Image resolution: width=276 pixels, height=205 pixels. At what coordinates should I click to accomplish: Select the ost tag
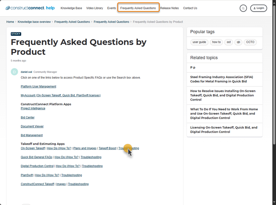(x=229, y=42)
